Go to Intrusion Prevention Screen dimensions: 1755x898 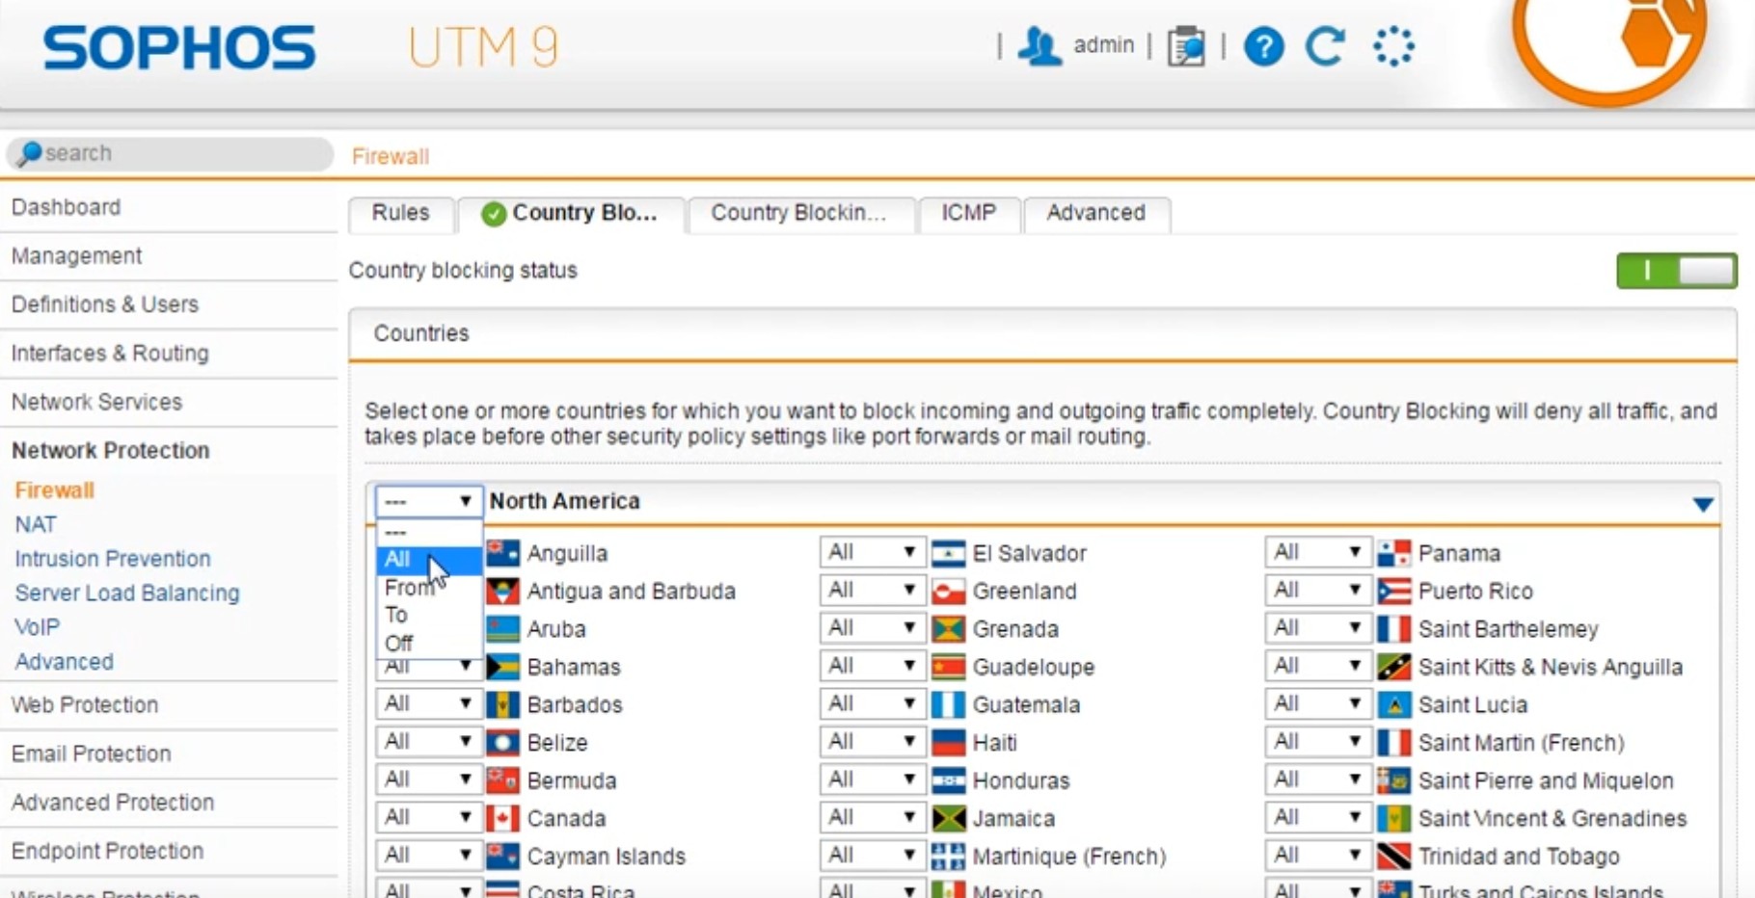[x=112, y=559]
